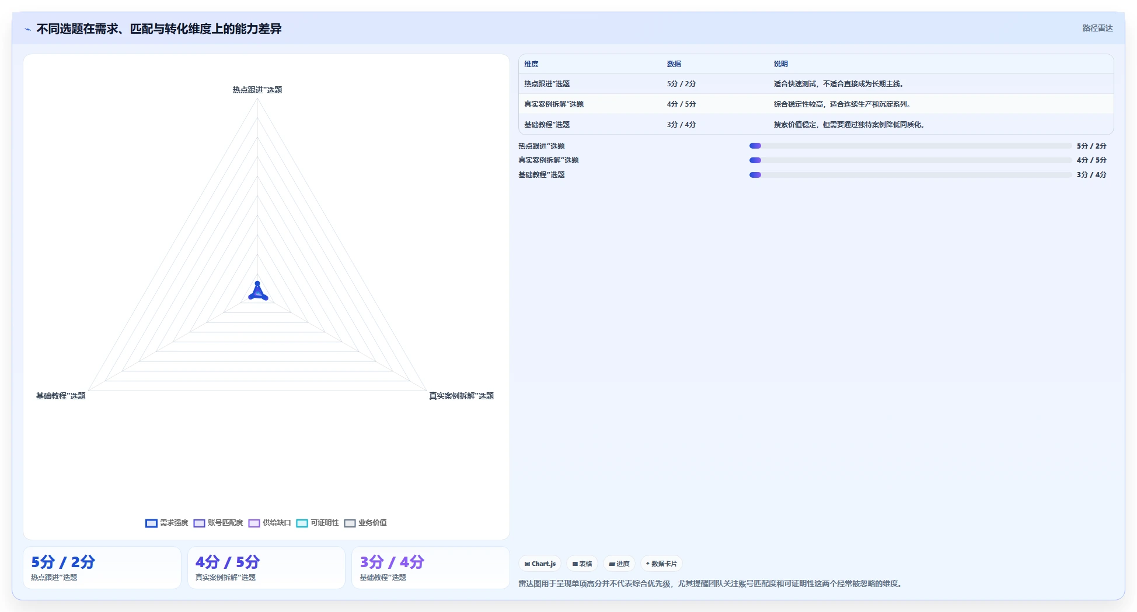Toggle the 可证明性 legend item
Image resolution: width=1137 pixels, height=612 pixels.
pos(318,523)
